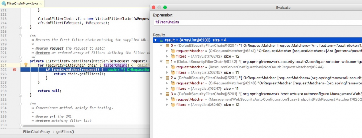The width and height of the screenshot is (362, 138).
Task: Click the intention lightbulb icon at line 224
Action: tap(26, 65)
